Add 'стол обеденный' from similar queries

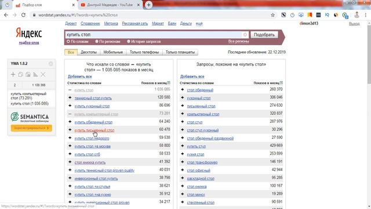pos(183,89)
